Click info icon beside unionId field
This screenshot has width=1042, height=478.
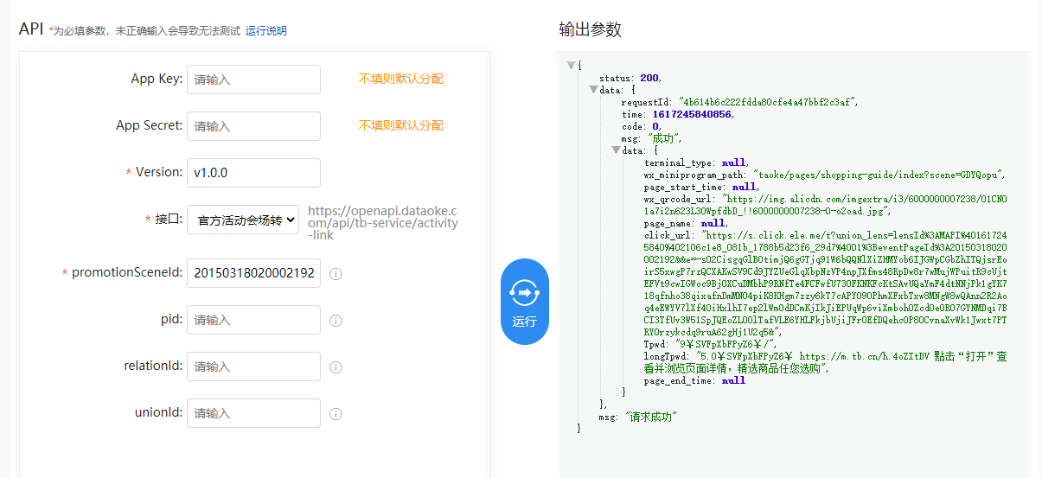tap(336, 413)
